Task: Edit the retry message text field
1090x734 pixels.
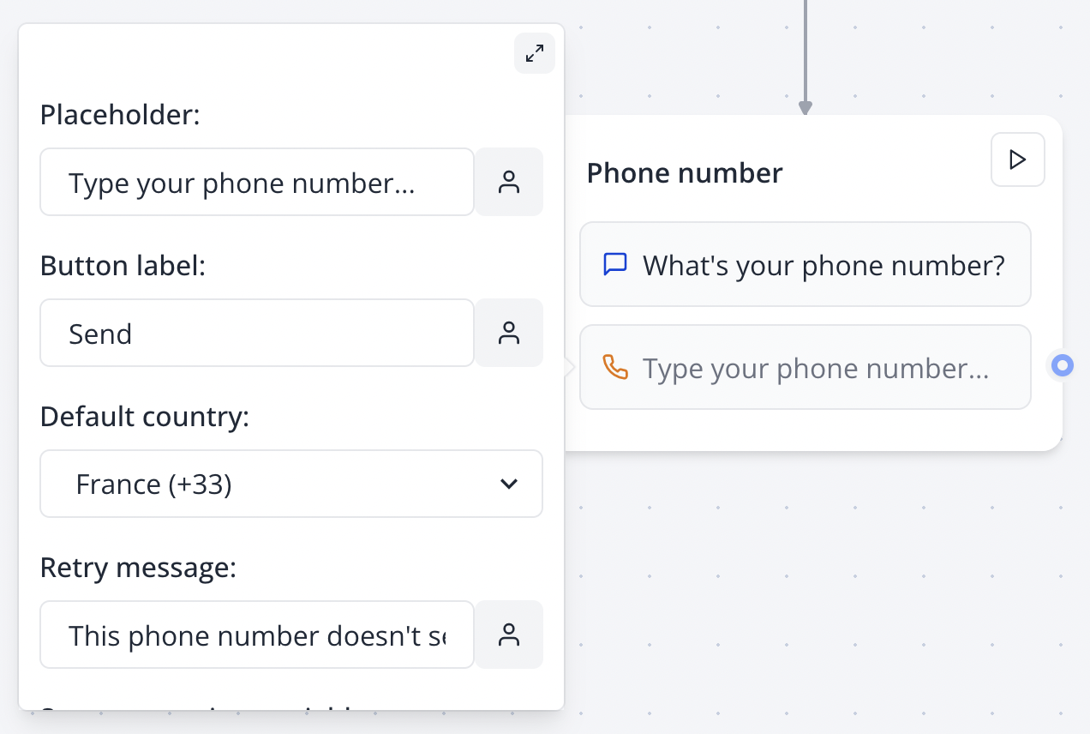Action: (x=257, y=635)
